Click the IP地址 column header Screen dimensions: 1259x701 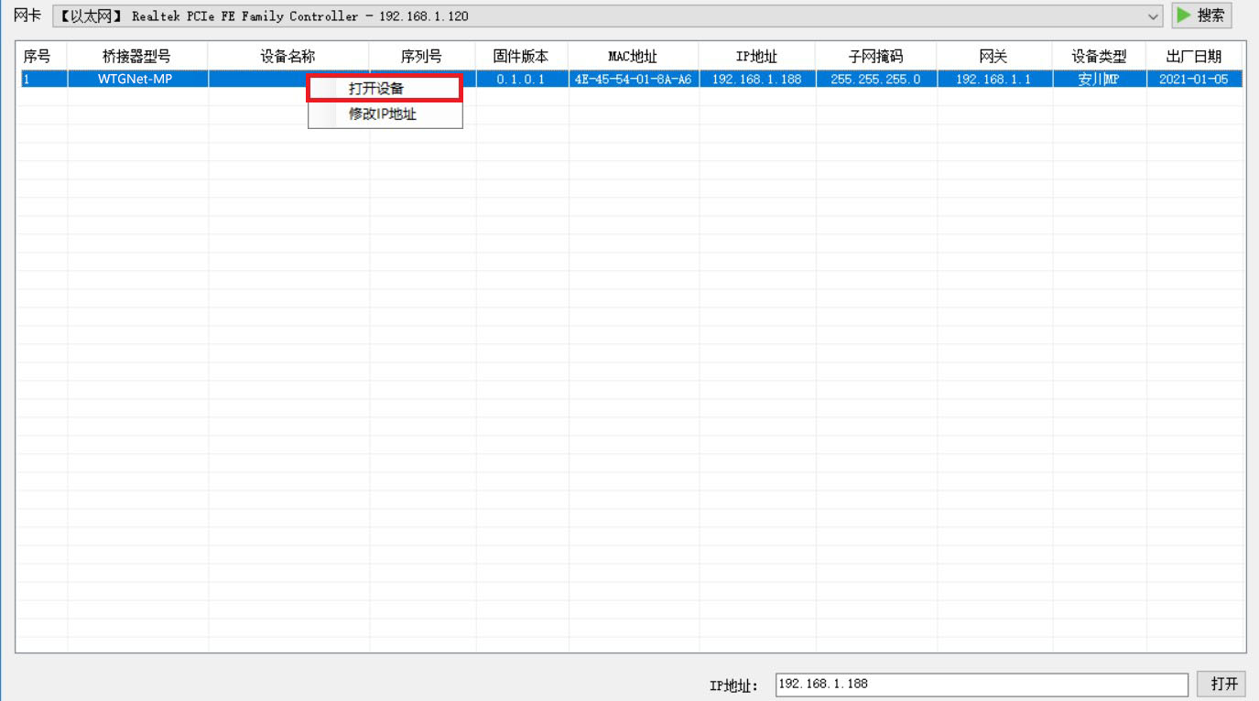pos(756,56)
